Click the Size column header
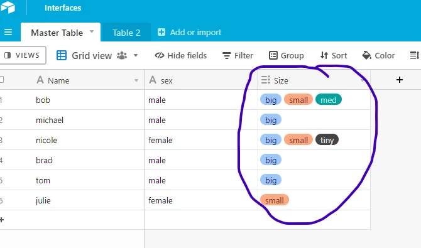The image size is (421, 248). (314, 80)
